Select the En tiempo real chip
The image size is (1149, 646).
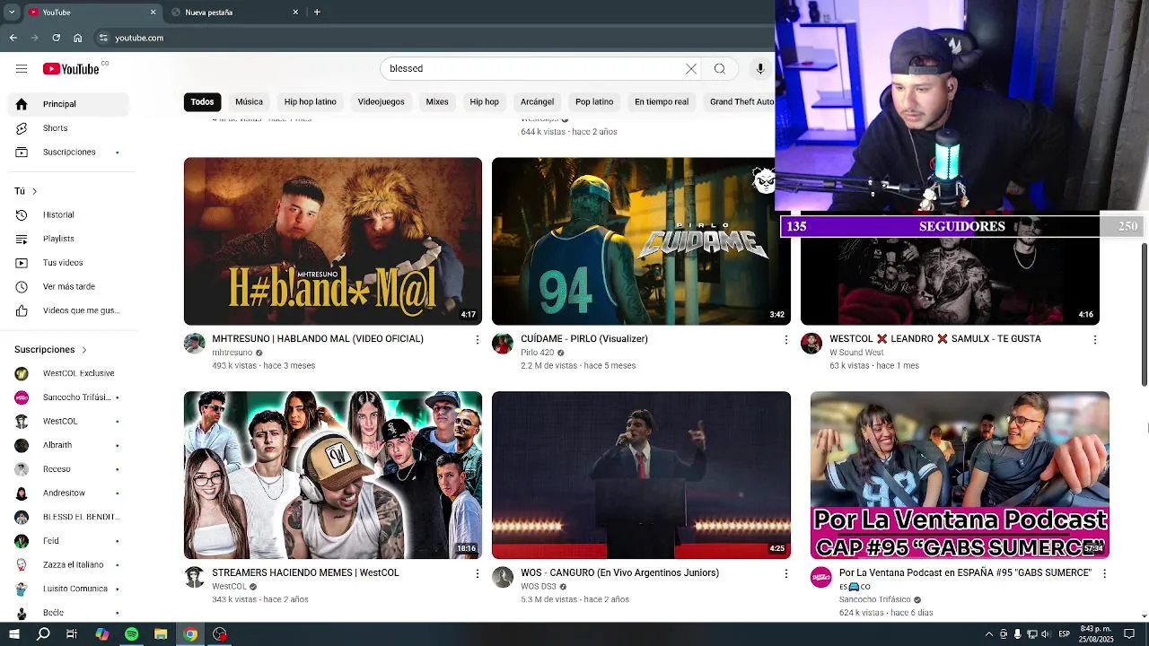(x=662, y=102)
